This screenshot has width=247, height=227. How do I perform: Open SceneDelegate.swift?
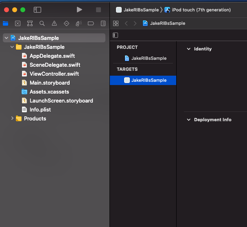pos(55,65)
